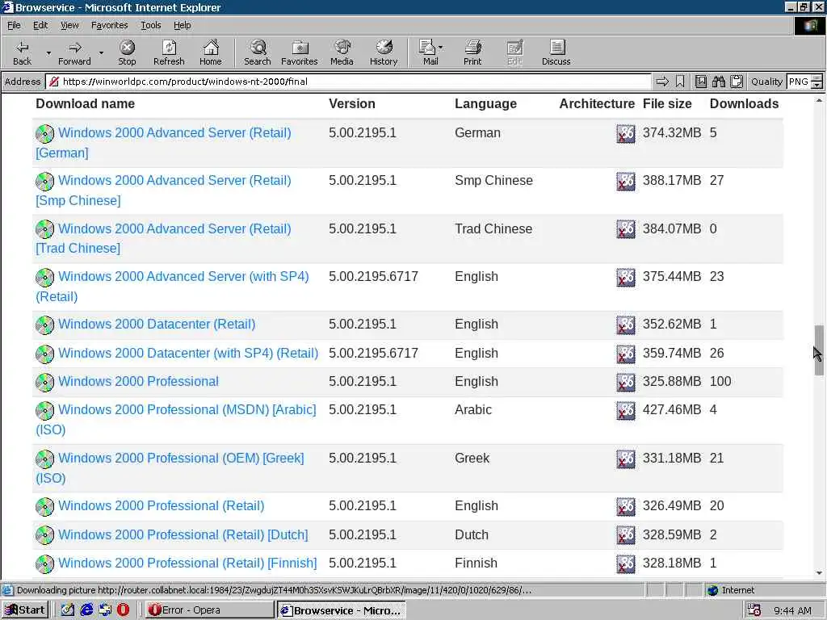This screenshot has width=827, height=620.
Task: Open Windows 2000 Professional (OEM) [Greek] link
Action: tap(170, 468)
